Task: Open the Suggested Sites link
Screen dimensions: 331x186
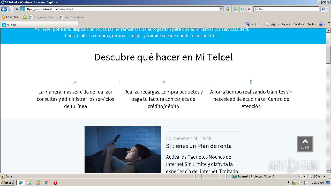Action: [43, 17]
